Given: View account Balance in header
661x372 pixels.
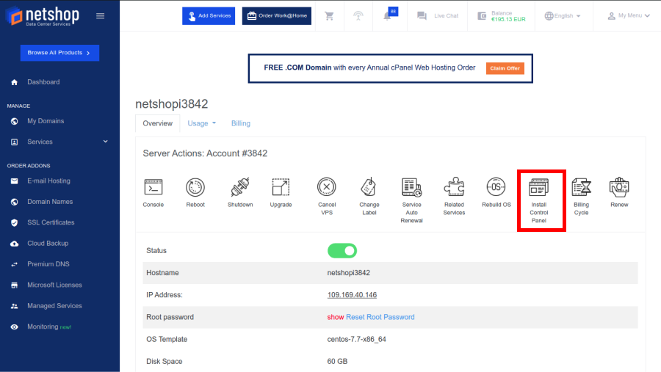Looking at the screenshot, I should [502, 16].
